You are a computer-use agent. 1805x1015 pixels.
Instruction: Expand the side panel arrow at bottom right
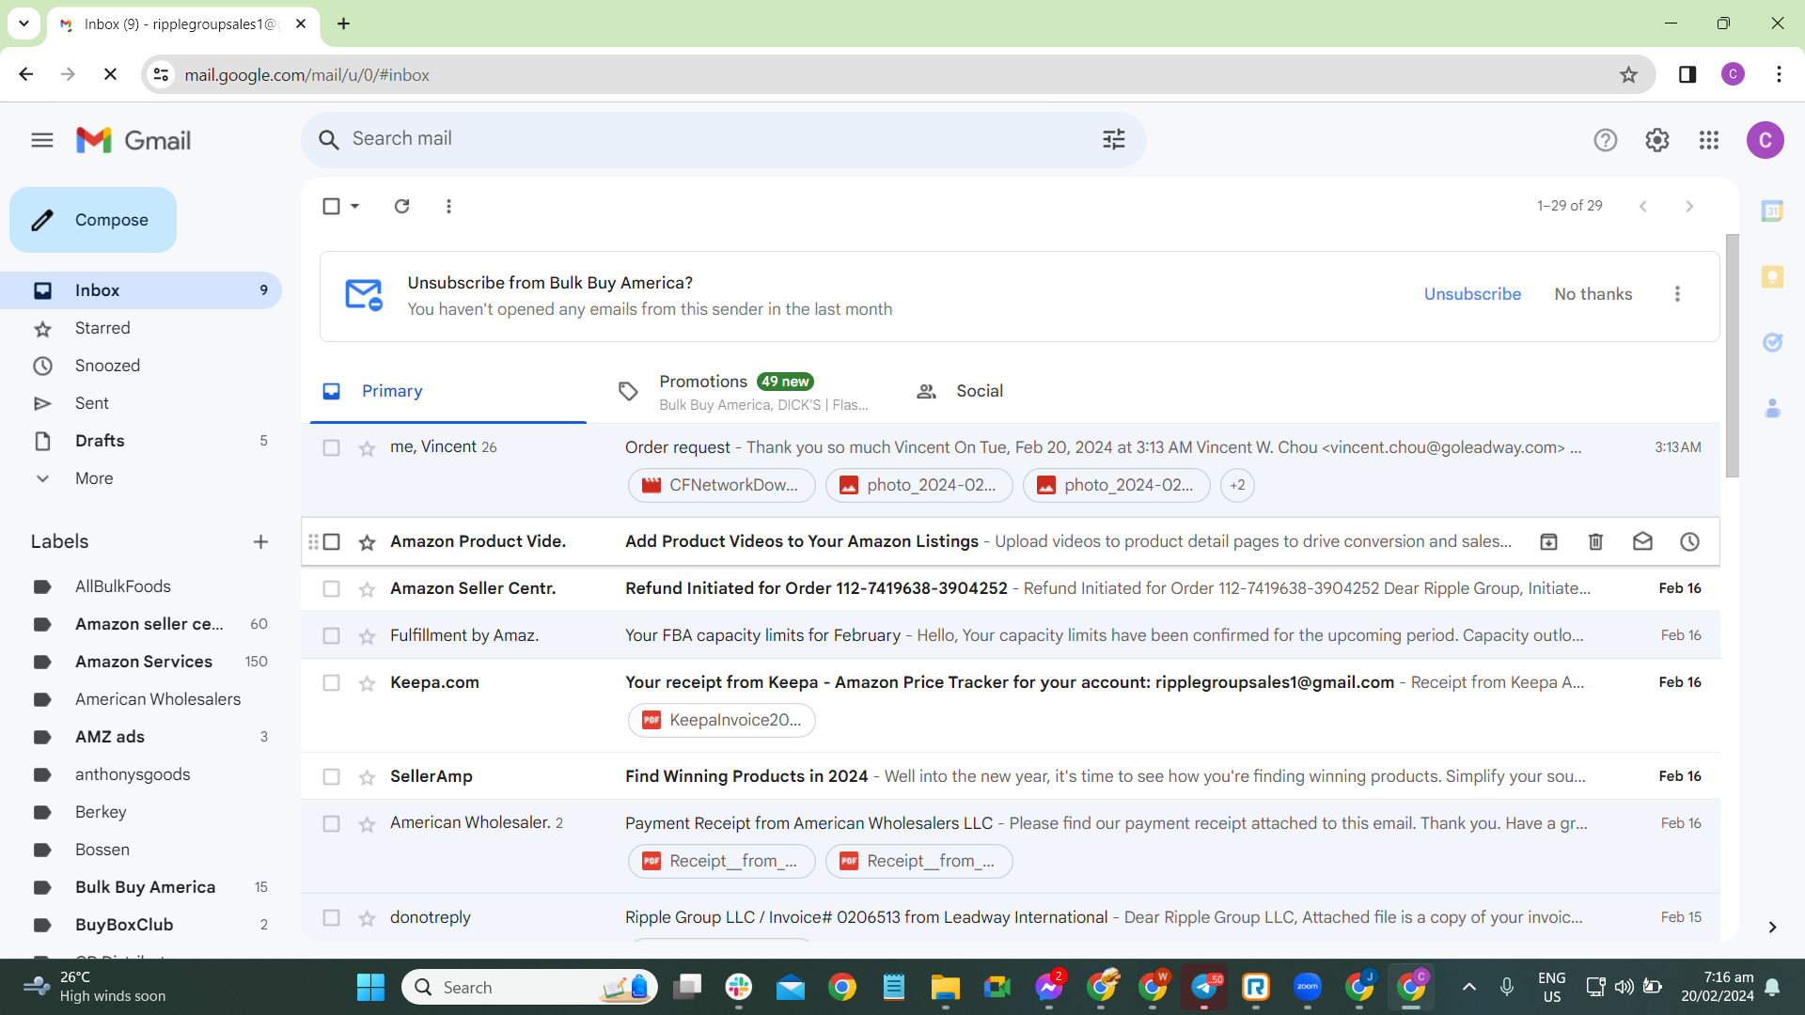[1772, 928]
